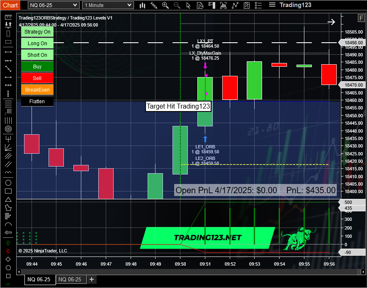Select the diagonal Extended Line tool
The height and width of the screenshot is (288, 367).
click(8, 69)
